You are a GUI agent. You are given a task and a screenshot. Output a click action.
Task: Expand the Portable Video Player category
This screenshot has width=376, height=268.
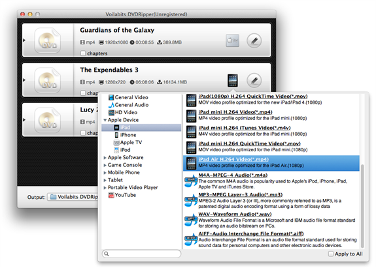105,188
